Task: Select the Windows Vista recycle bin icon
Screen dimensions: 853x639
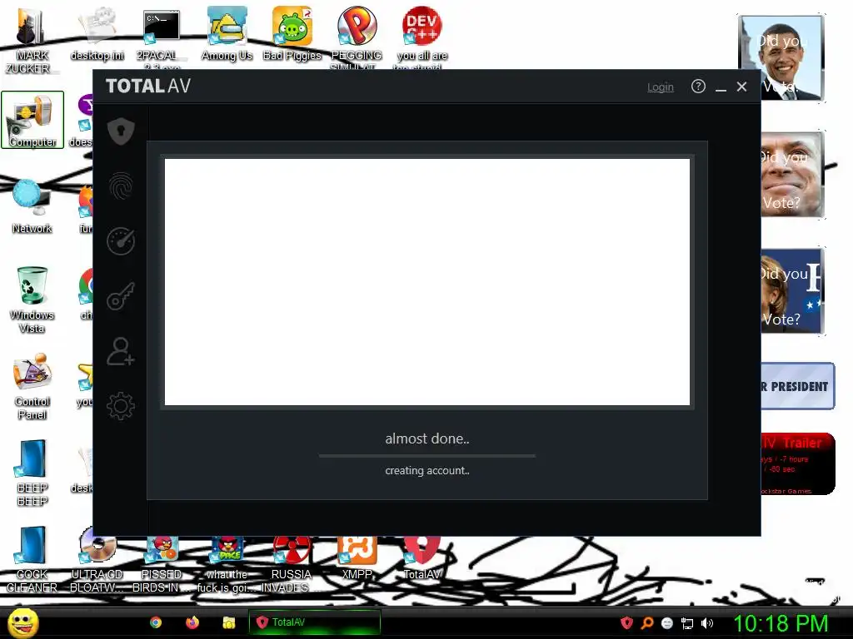Action: [32, 300]
